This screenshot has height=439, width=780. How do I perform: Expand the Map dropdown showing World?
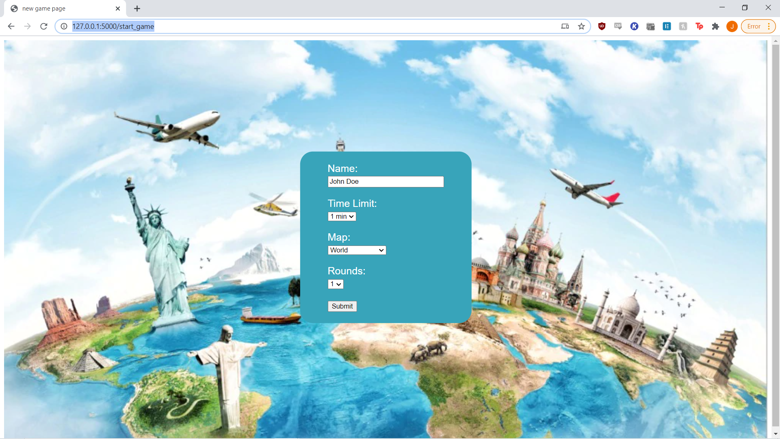[357, 250]
